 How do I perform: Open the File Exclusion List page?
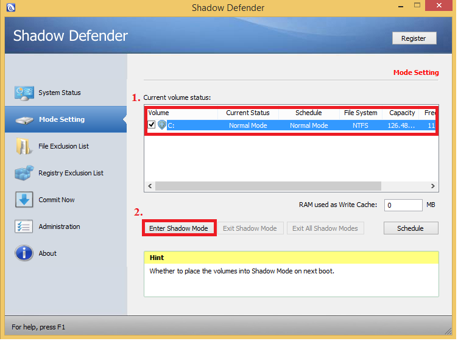pos(64,146)
